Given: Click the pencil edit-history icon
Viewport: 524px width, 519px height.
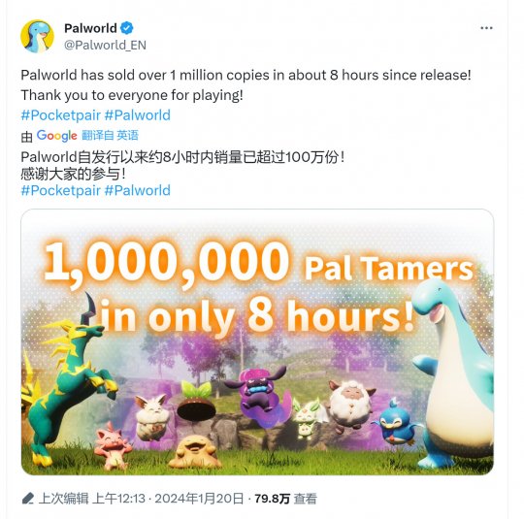Looking at the screenshot, I should tap(28, 499).
